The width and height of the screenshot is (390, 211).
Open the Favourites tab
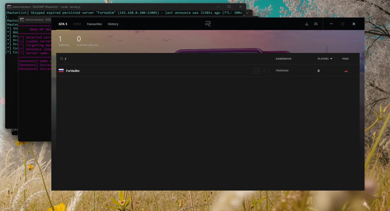[x=94, y=24]
